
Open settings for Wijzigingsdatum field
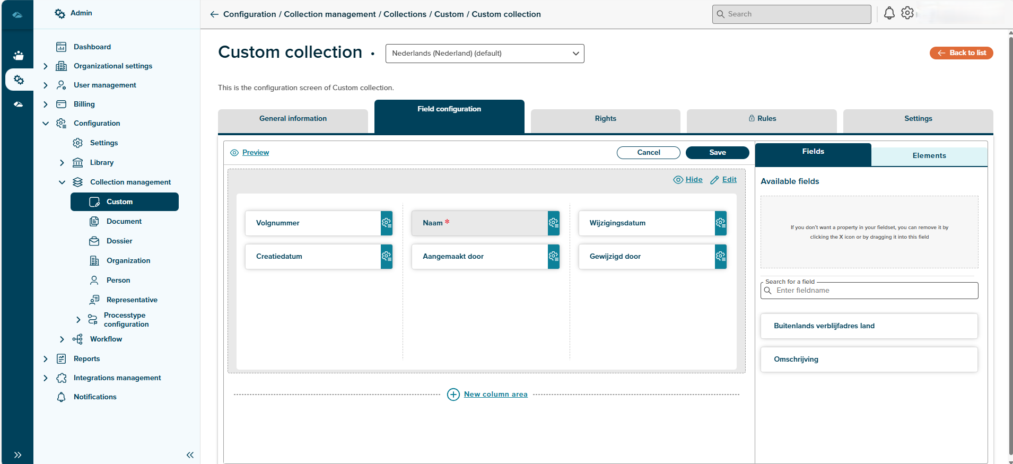(x=720, y=223)
